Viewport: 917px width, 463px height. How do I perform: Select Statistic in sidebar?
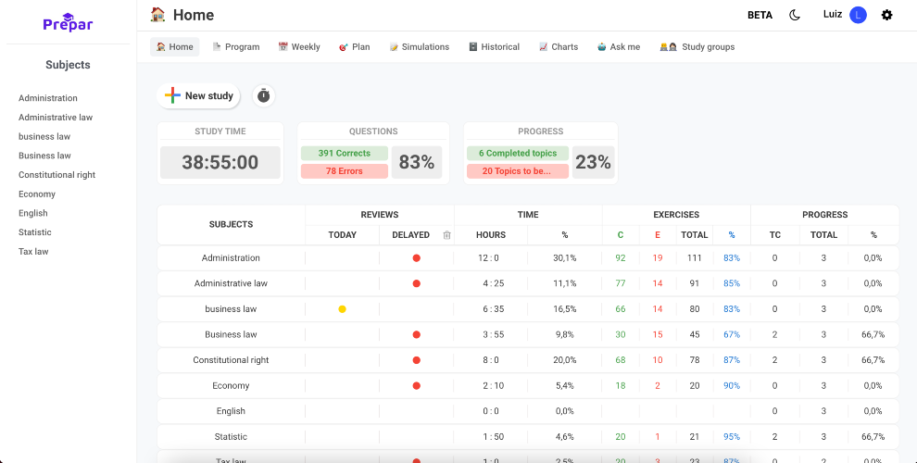point(35,232)
